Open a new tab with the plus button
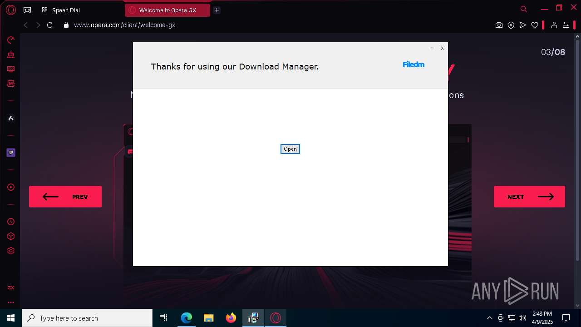Screen dimensions: 581x327 217,10
